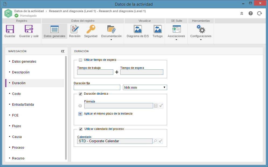The height and width of the screenshot is (167, 268).
Task: Clear the Calendario field eraser icon
Action: tap(160, 141)
